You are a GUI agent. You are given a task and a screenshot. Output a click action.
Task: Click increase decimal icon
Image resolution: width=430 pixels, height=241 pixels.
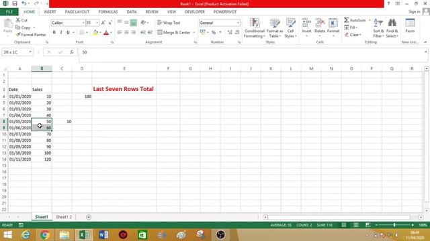(x=230, y=33)
